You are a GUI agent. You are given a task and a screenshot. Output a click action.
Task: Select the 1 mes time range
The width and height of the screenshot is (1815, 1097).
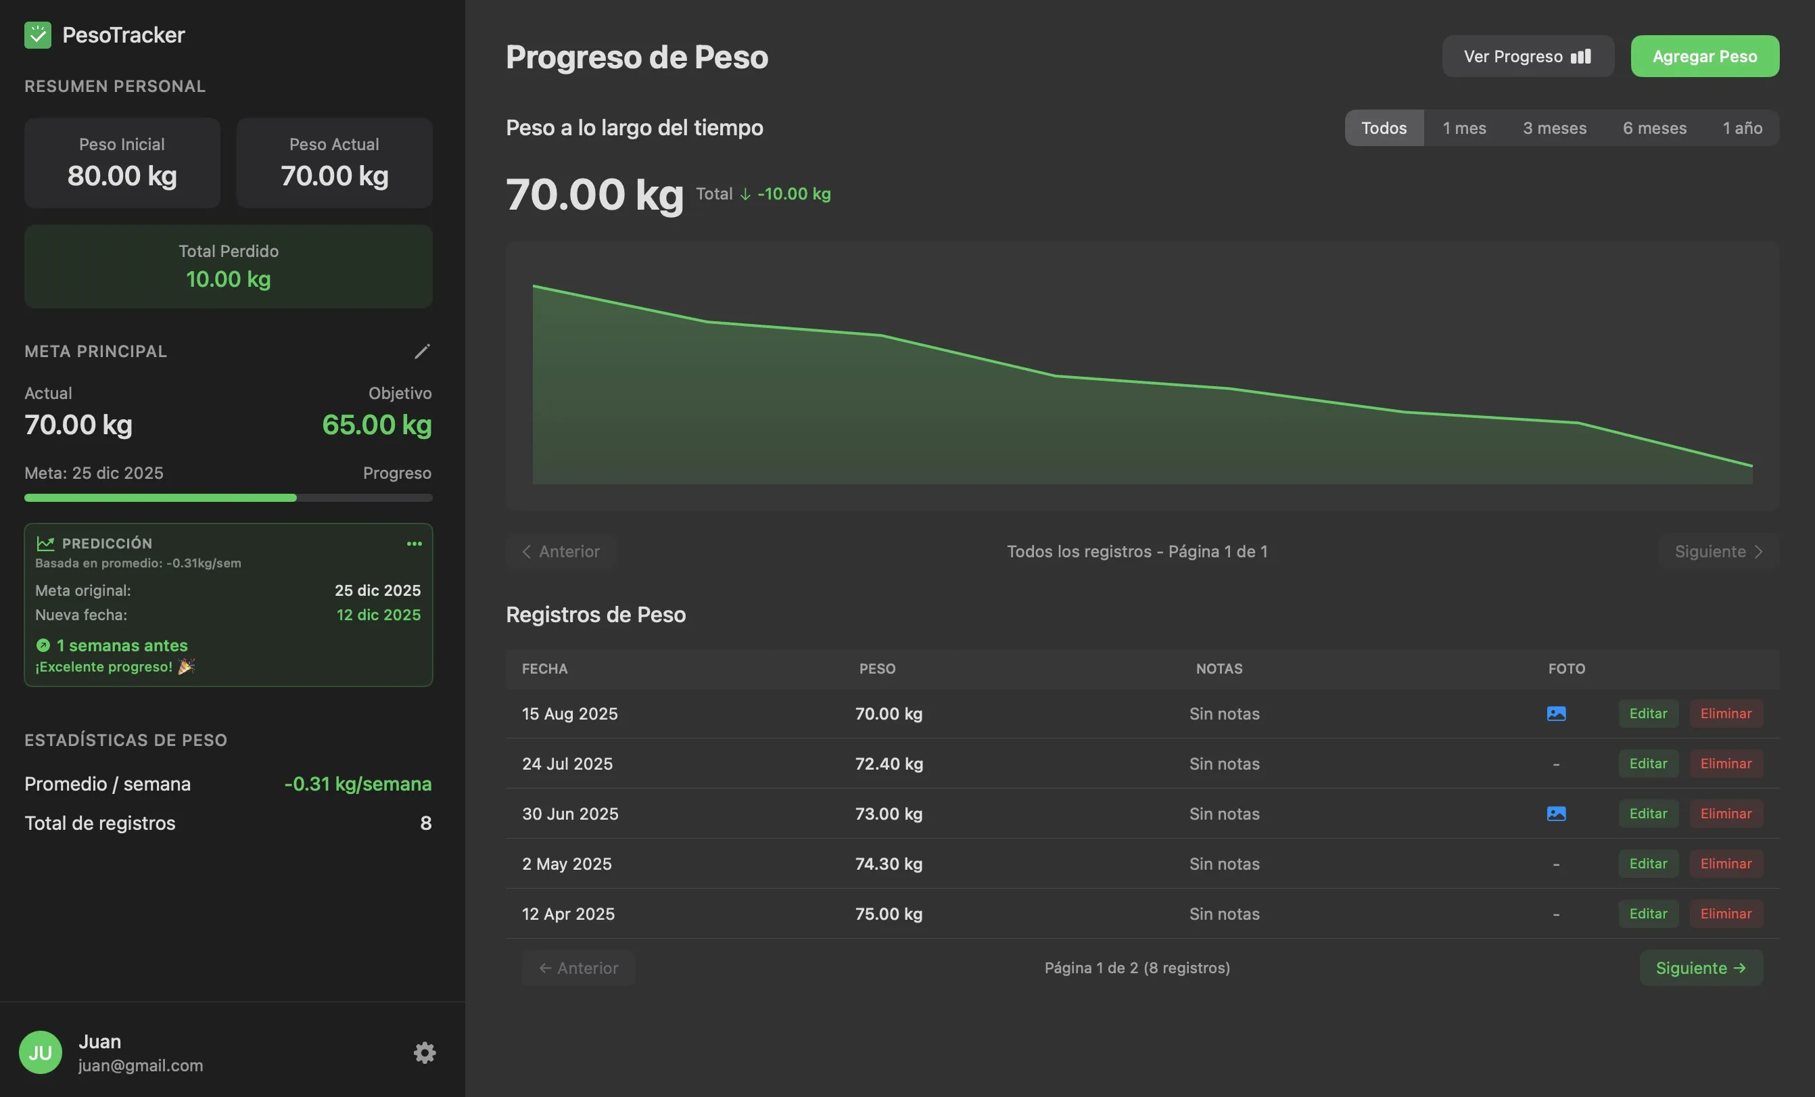(x=1465, y=127)
